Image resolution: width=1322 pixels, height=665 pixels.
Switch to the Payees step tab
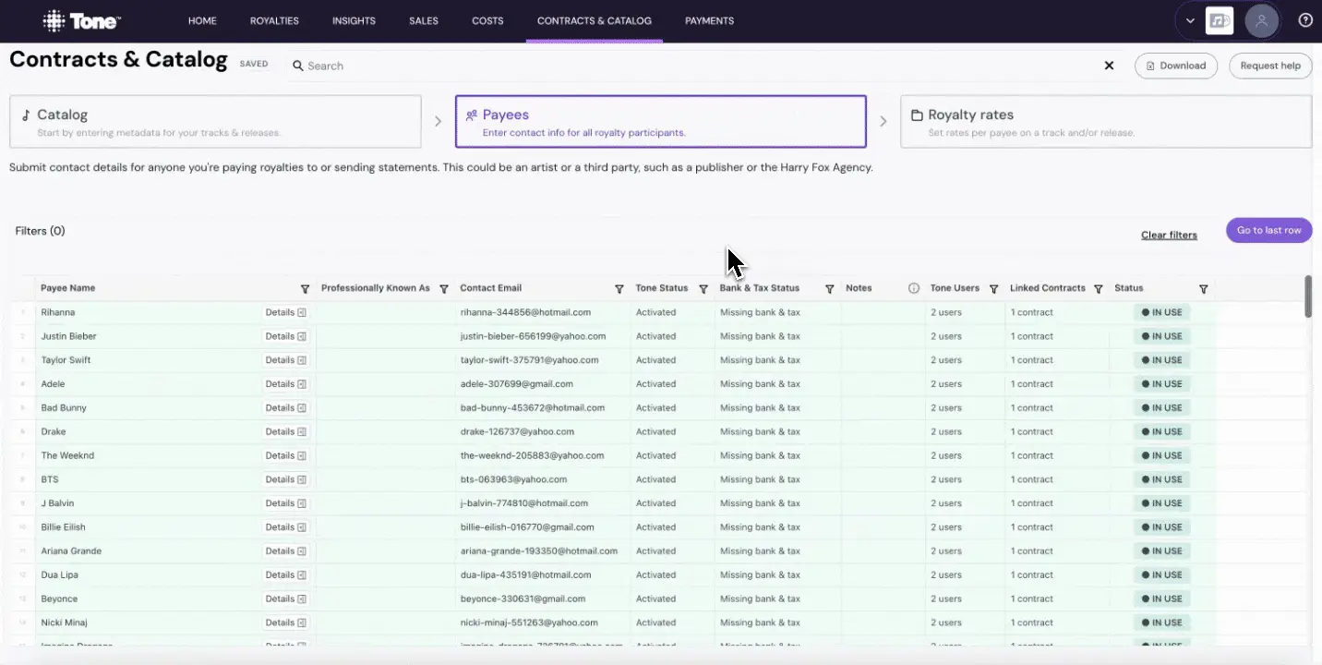click(661, 122)
